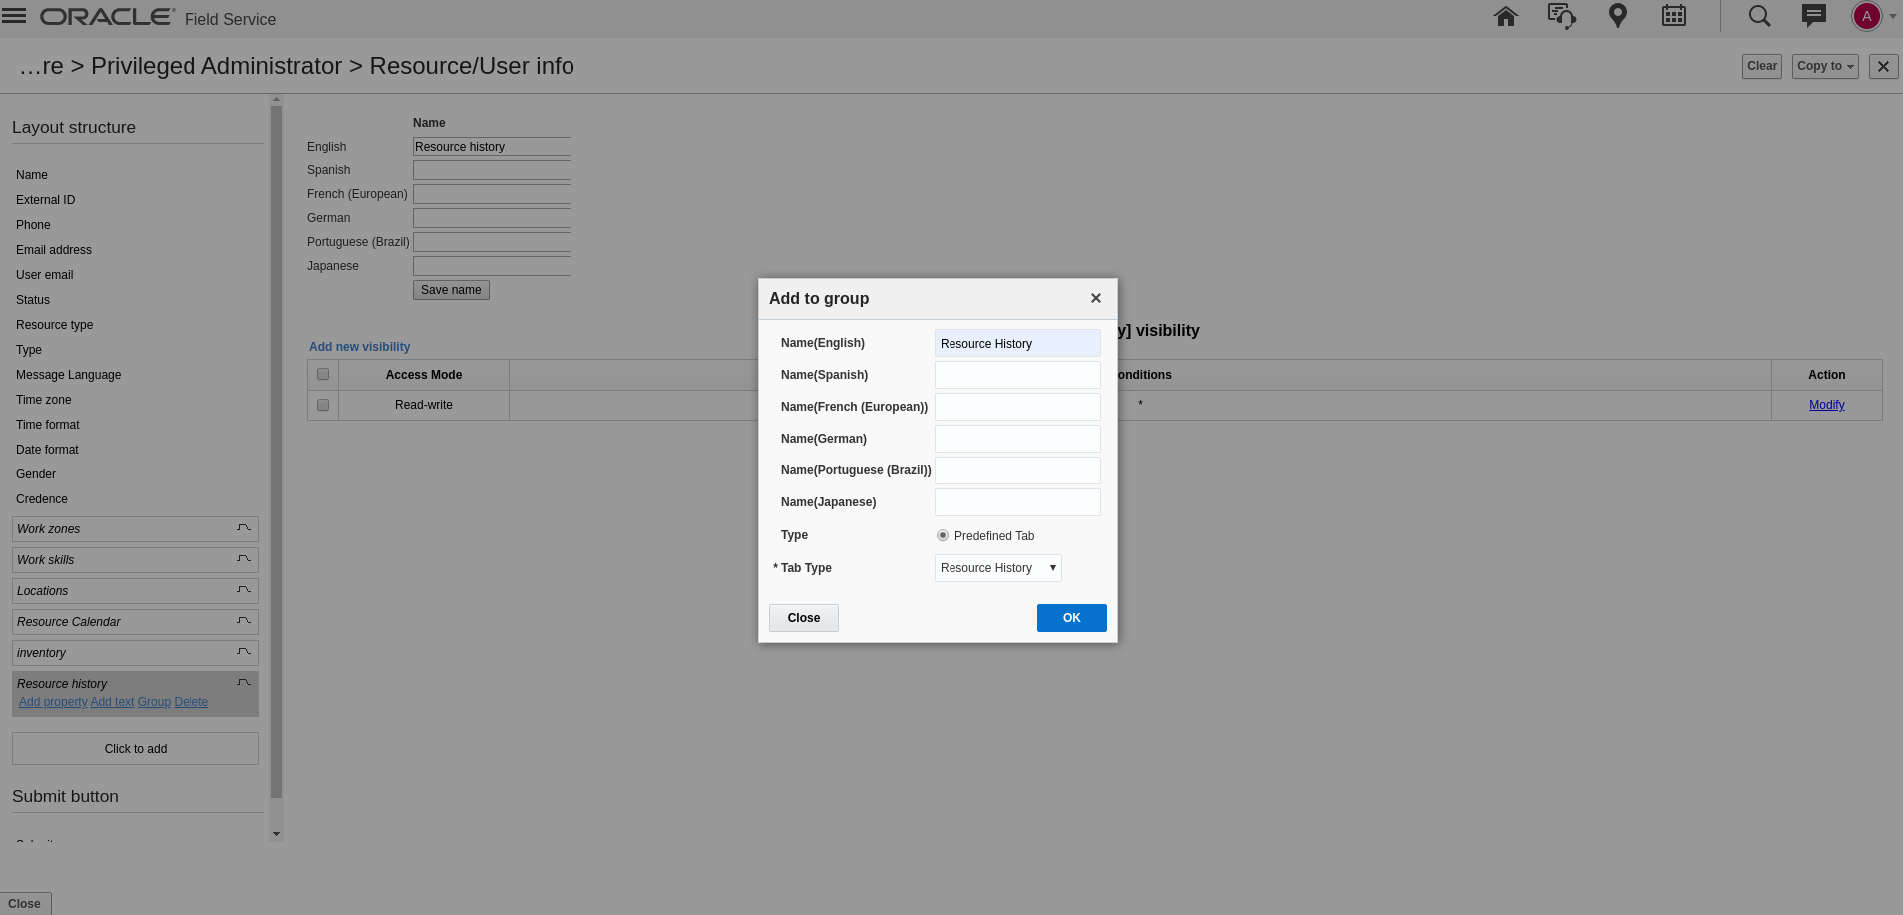Select the map location icon

tap(1617, 15)
